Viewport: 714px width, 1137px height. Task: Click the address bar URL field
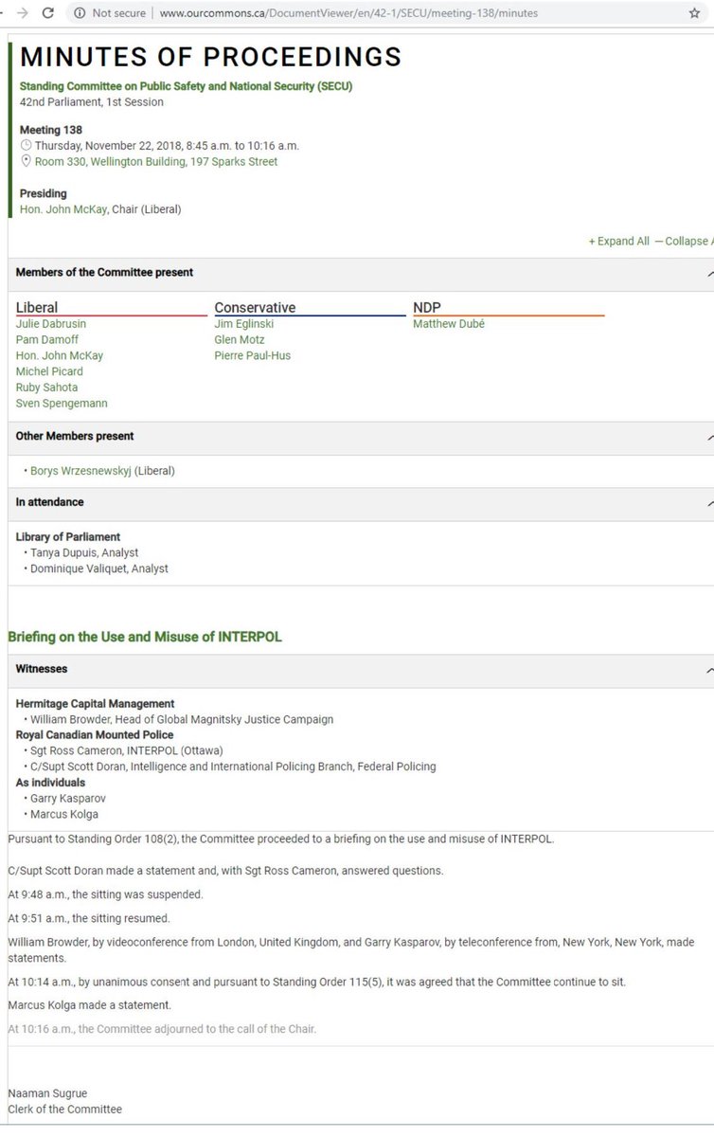tap(348, 13)
